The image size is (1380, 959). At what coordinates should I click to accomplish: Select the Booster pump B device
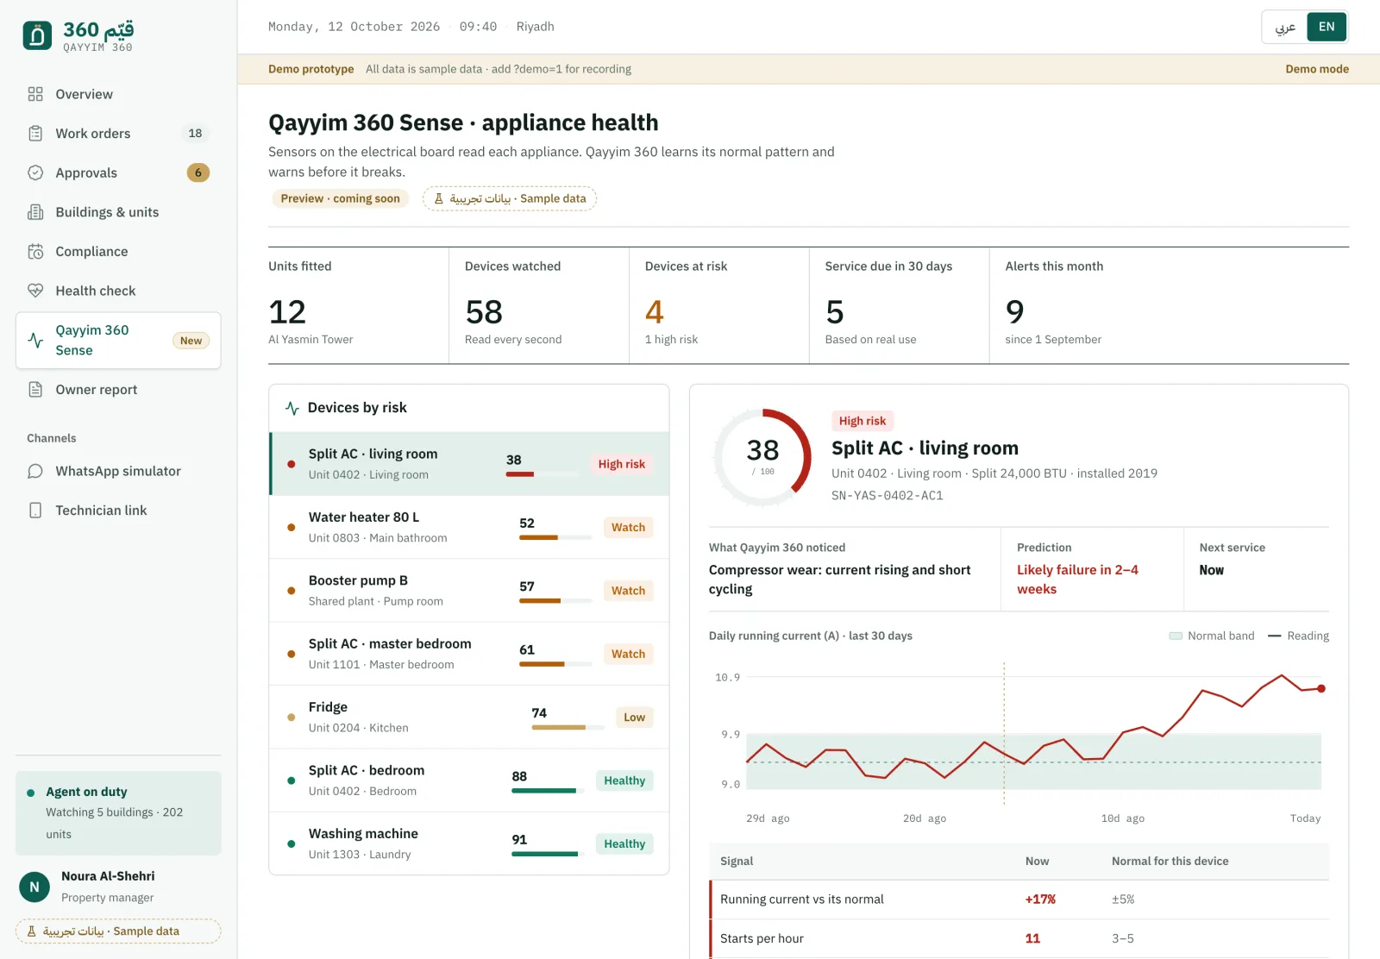pos(469,591)
